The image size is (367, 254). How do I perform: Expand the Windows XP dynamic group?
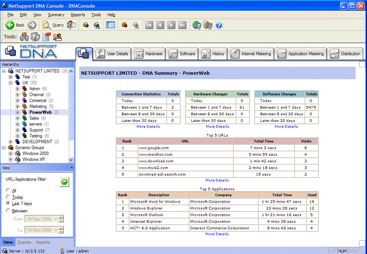pos(11,159)
